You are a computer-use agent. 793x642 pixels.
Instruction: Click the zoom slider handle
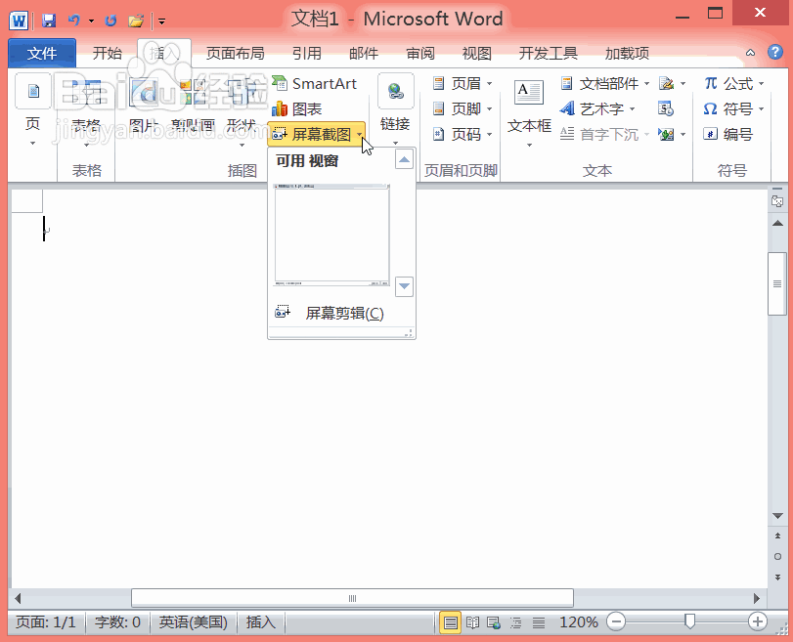(689, 621)
